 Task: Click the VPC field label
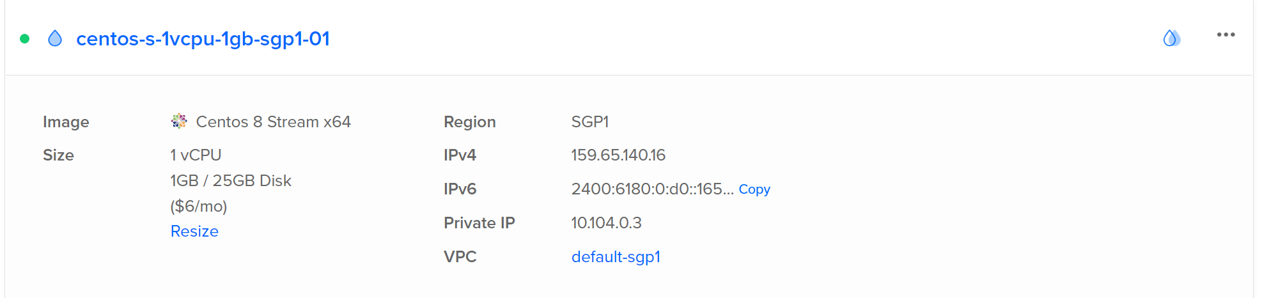[460, 256]
